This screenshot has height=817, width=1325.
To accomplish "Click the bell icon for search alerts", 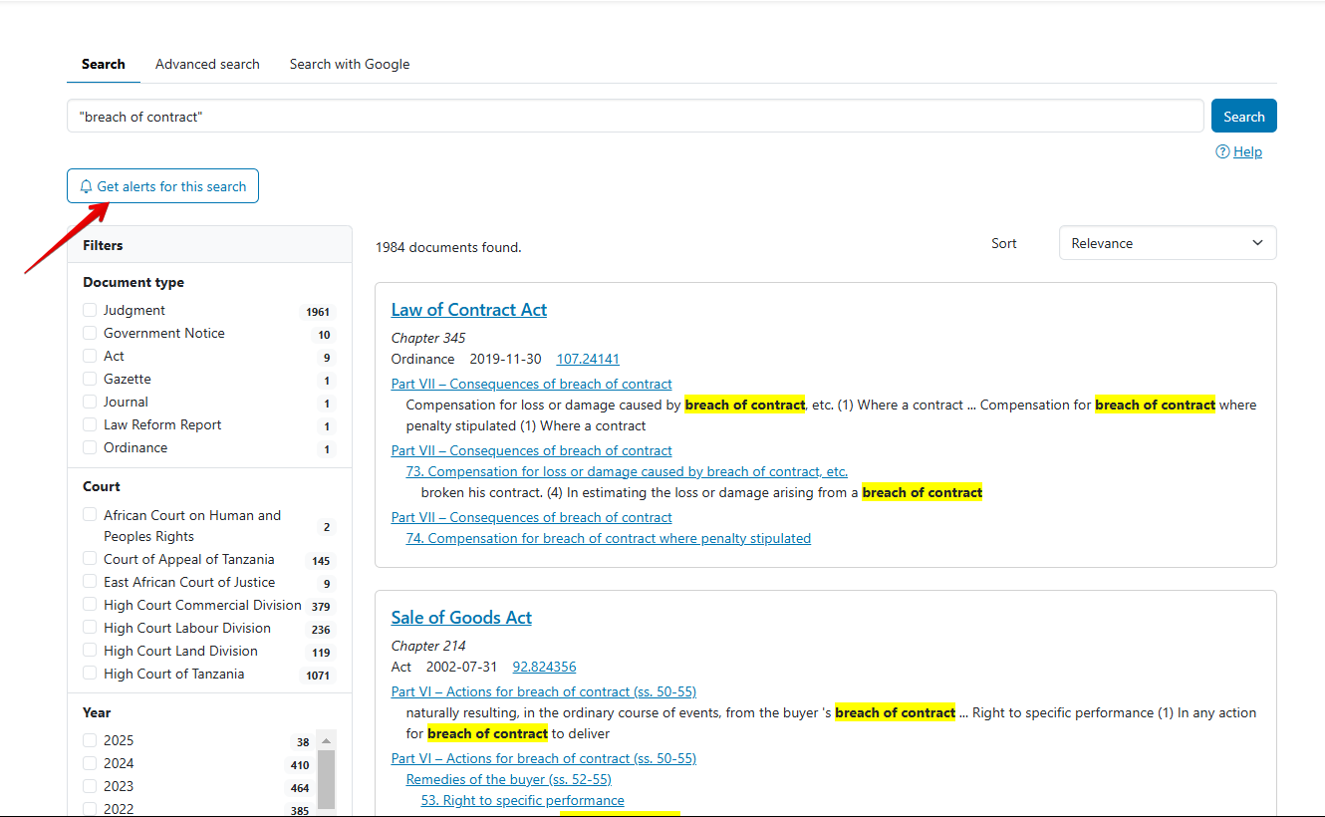I will [86, 186].
